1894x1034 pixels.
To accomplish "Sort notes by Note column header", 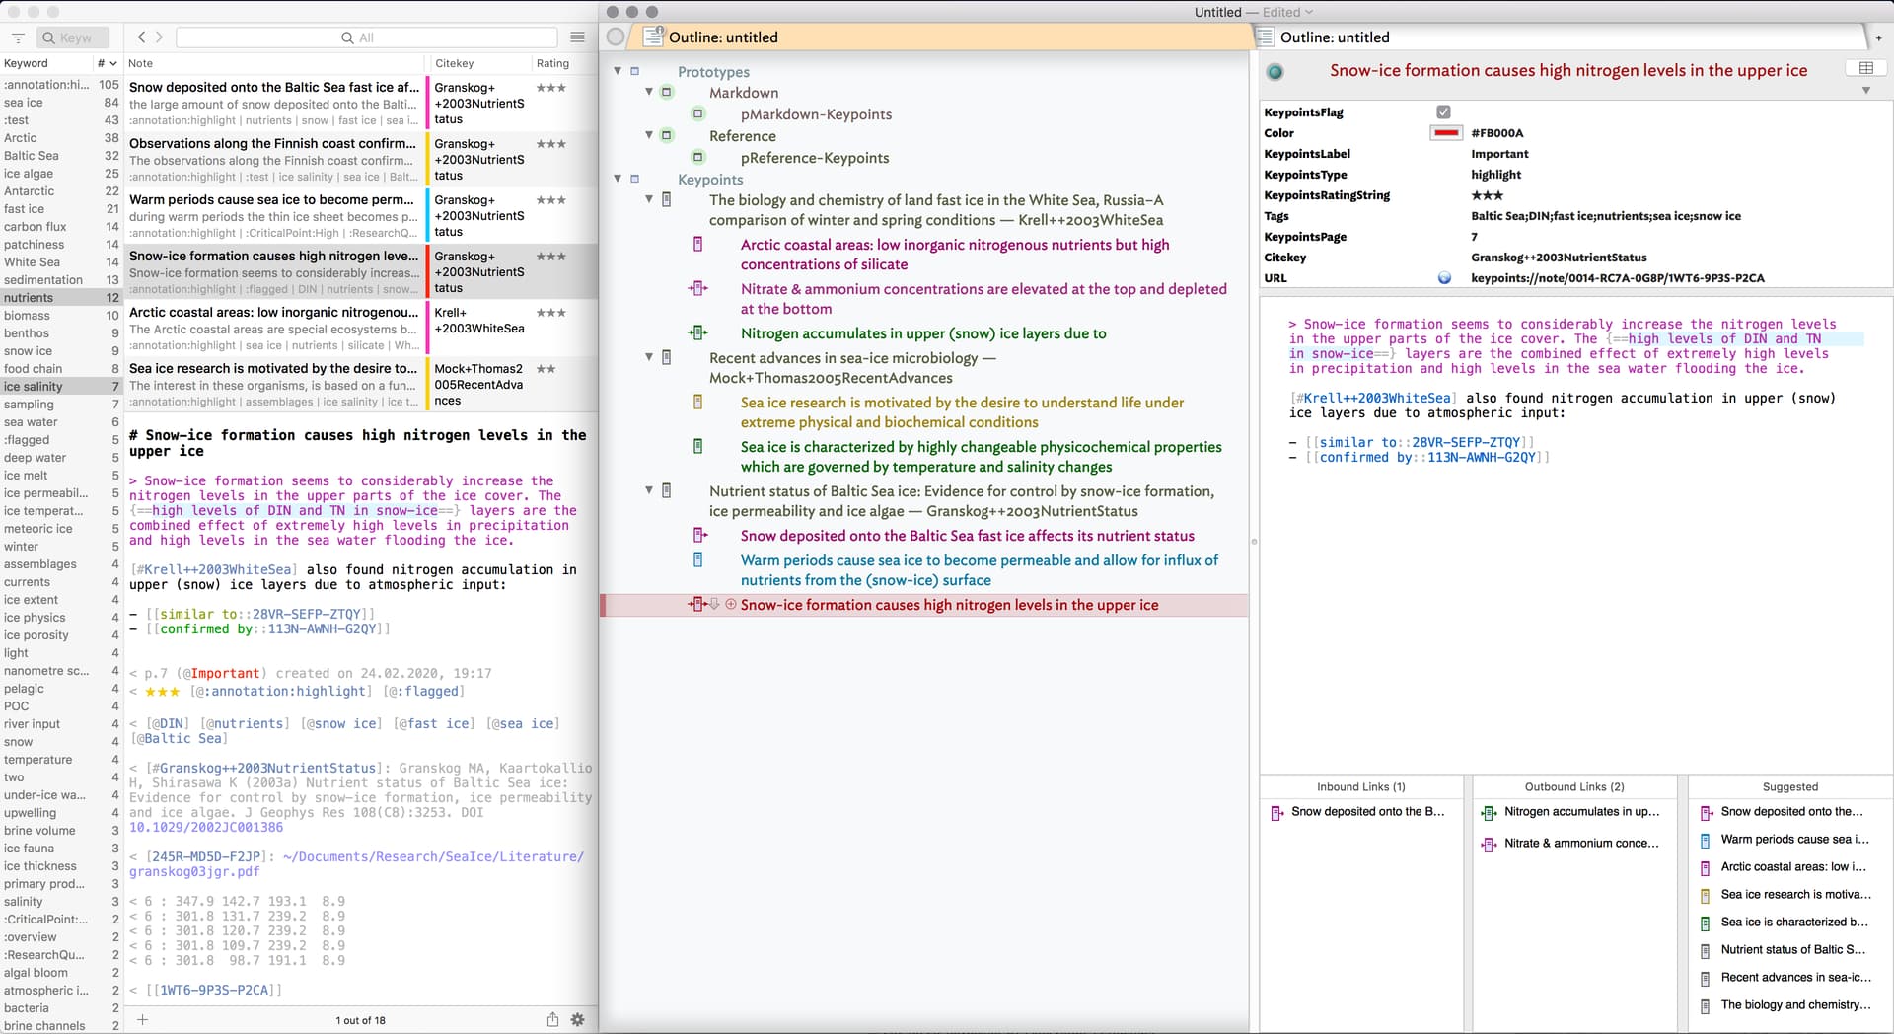I will (276, 63).
